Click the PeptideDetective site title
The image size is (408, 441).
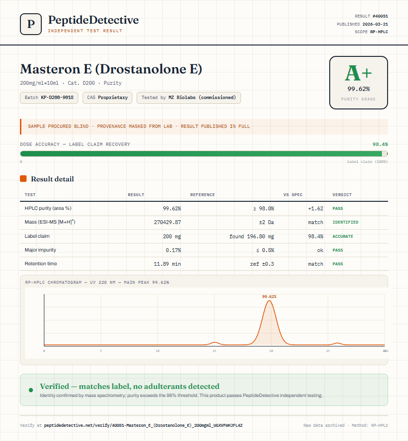coord(93,20)
